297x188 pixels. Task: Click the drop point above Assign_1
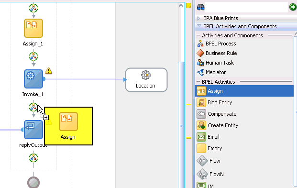coord(33,8)
